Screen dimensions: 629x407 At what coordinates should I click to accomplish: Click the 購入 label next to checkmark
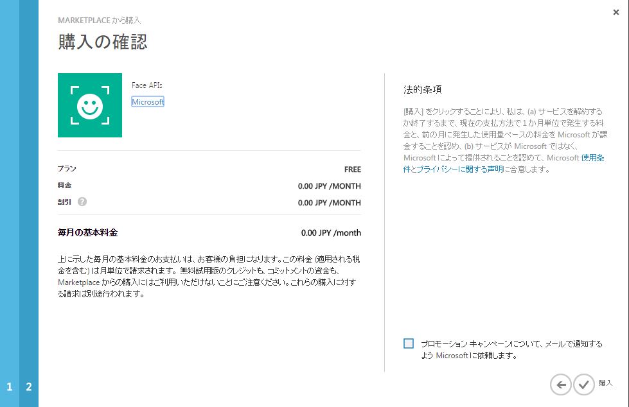[x=606, y=383]
